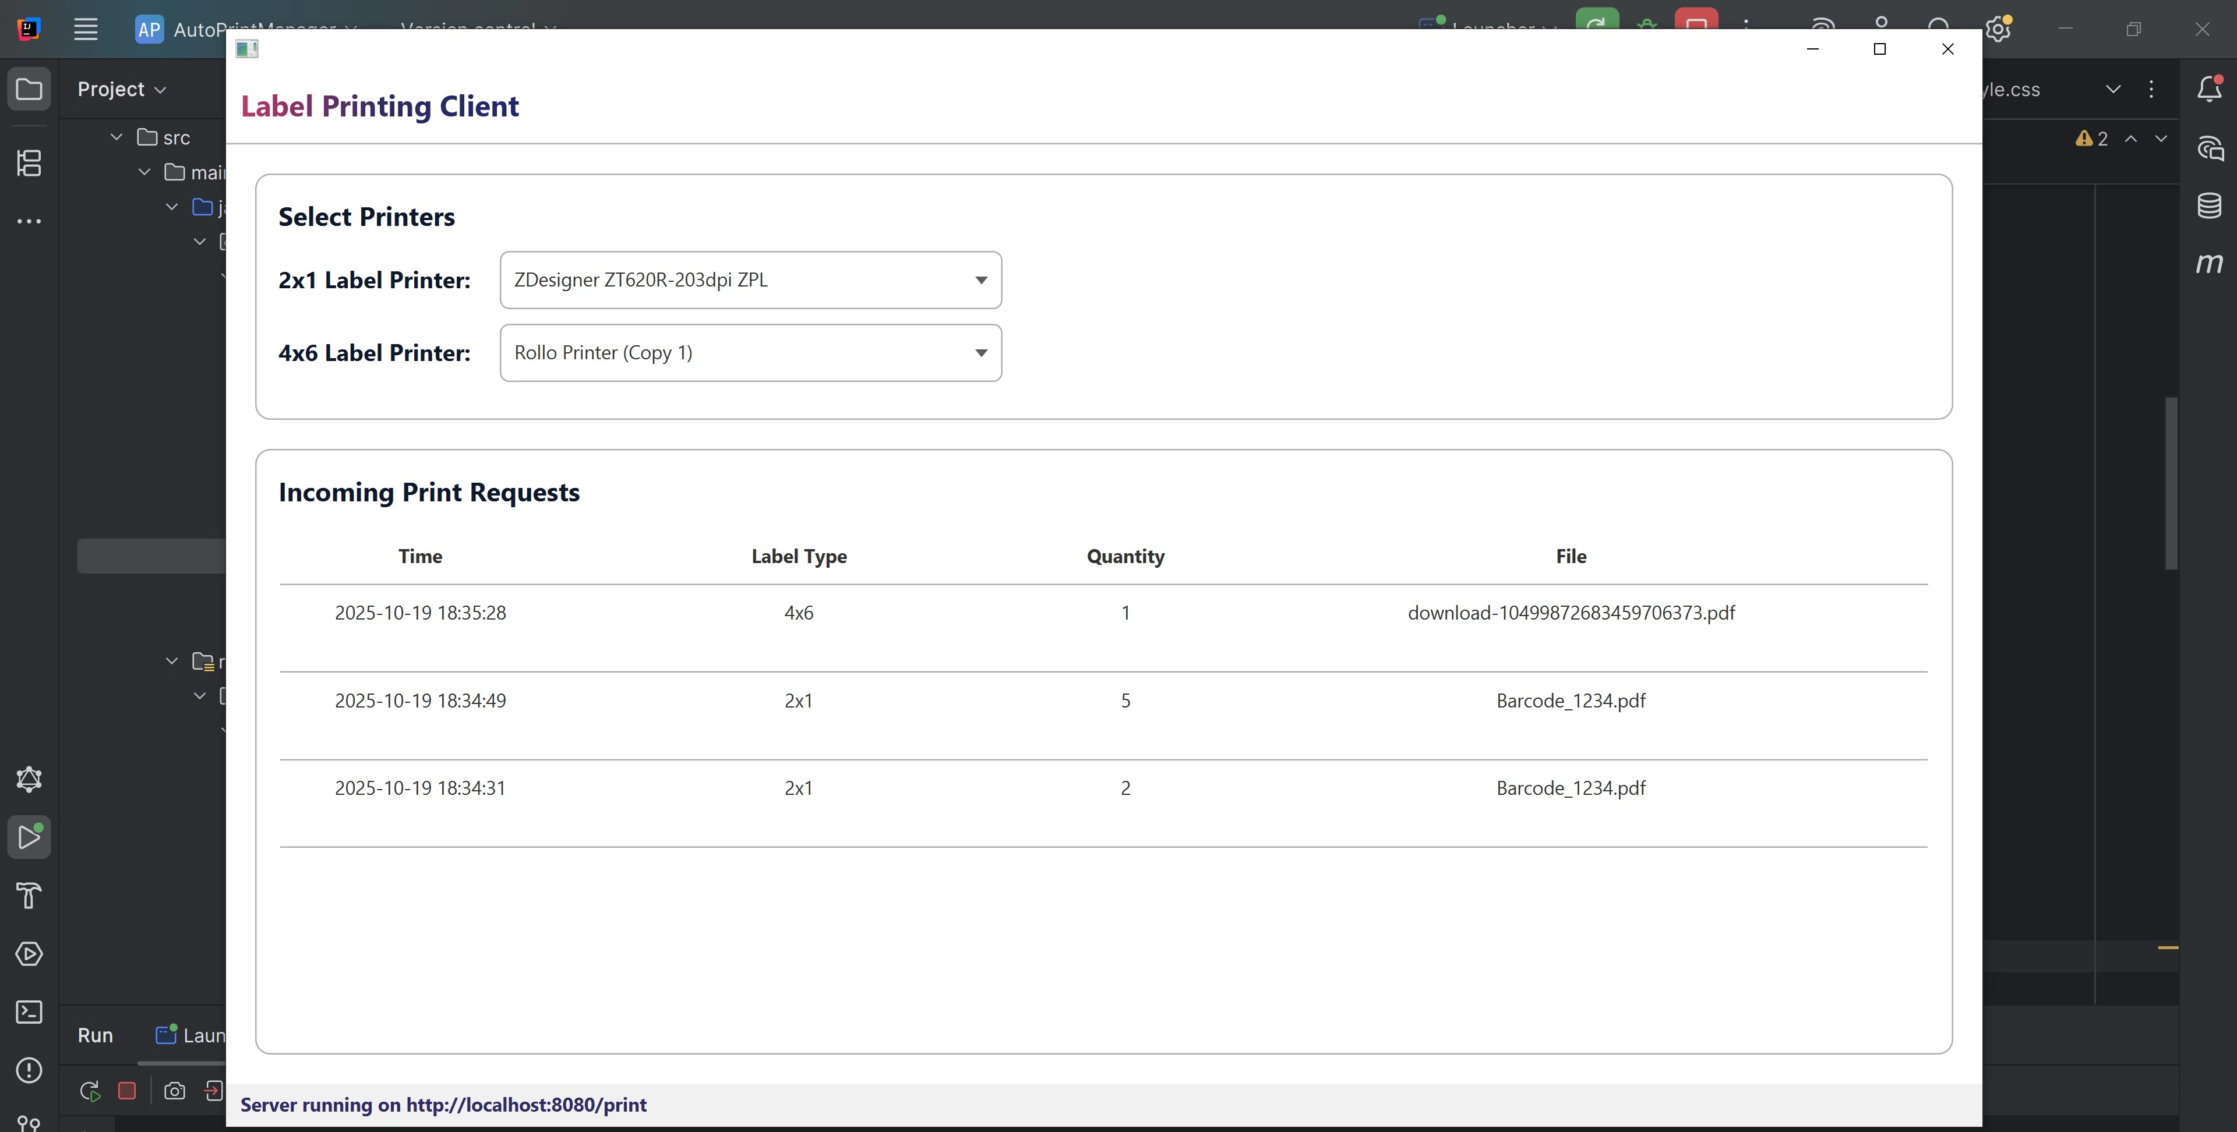This screenshot has width=2237, height=1132.
Task: Open the hamburger main menu
Action: click(x=85, y=29)
